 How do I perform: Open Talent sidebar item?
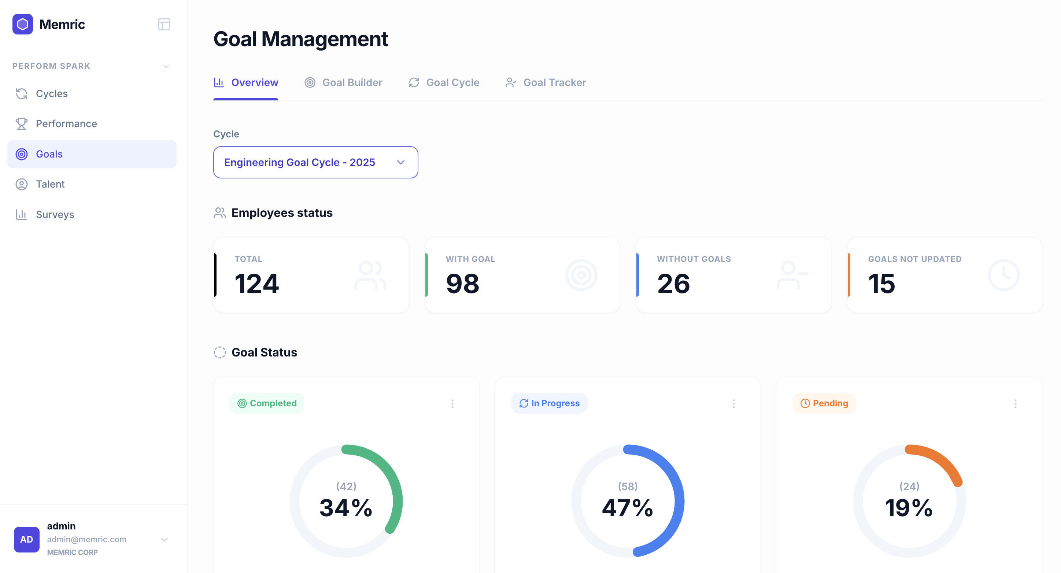(x=50, y=184)
